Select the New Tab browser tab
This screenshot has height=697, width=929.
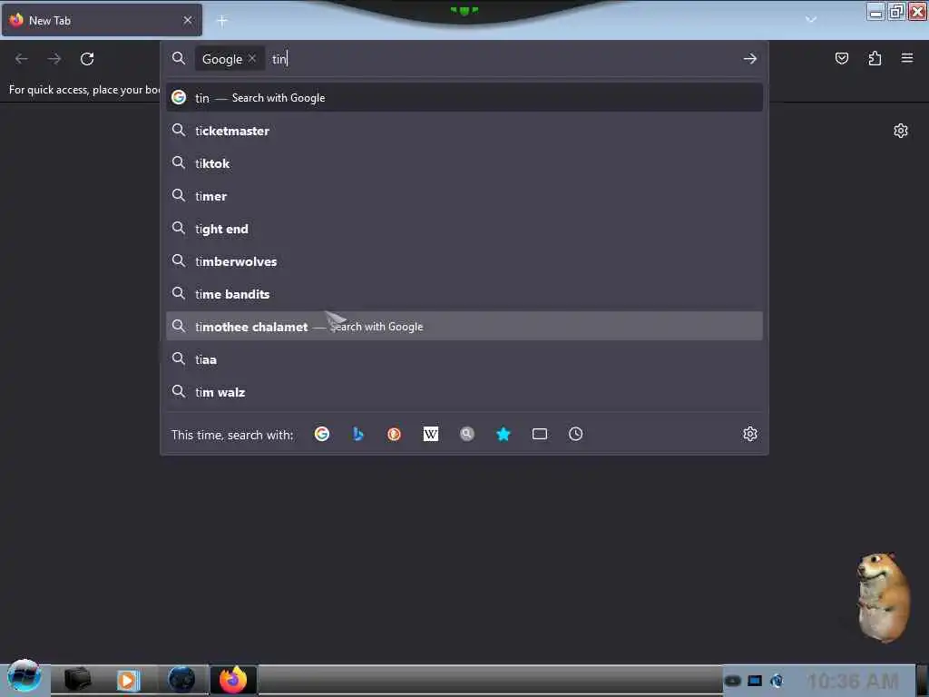click(102, 20)
